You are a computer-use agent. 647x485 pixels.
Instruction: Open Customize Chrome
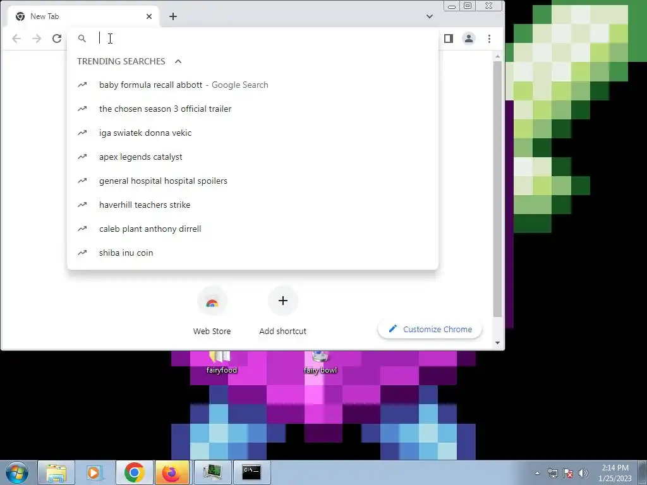(430, 329)
